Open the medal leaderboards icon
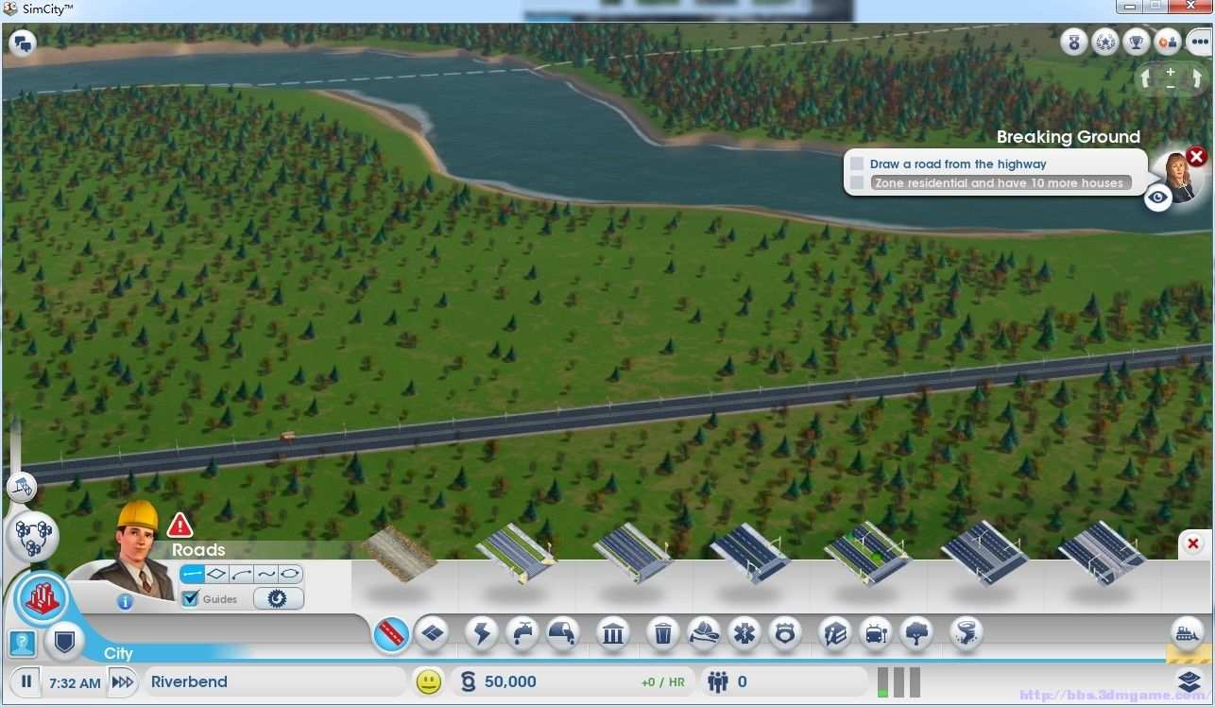1215x707 pixels. [1073, 42]
